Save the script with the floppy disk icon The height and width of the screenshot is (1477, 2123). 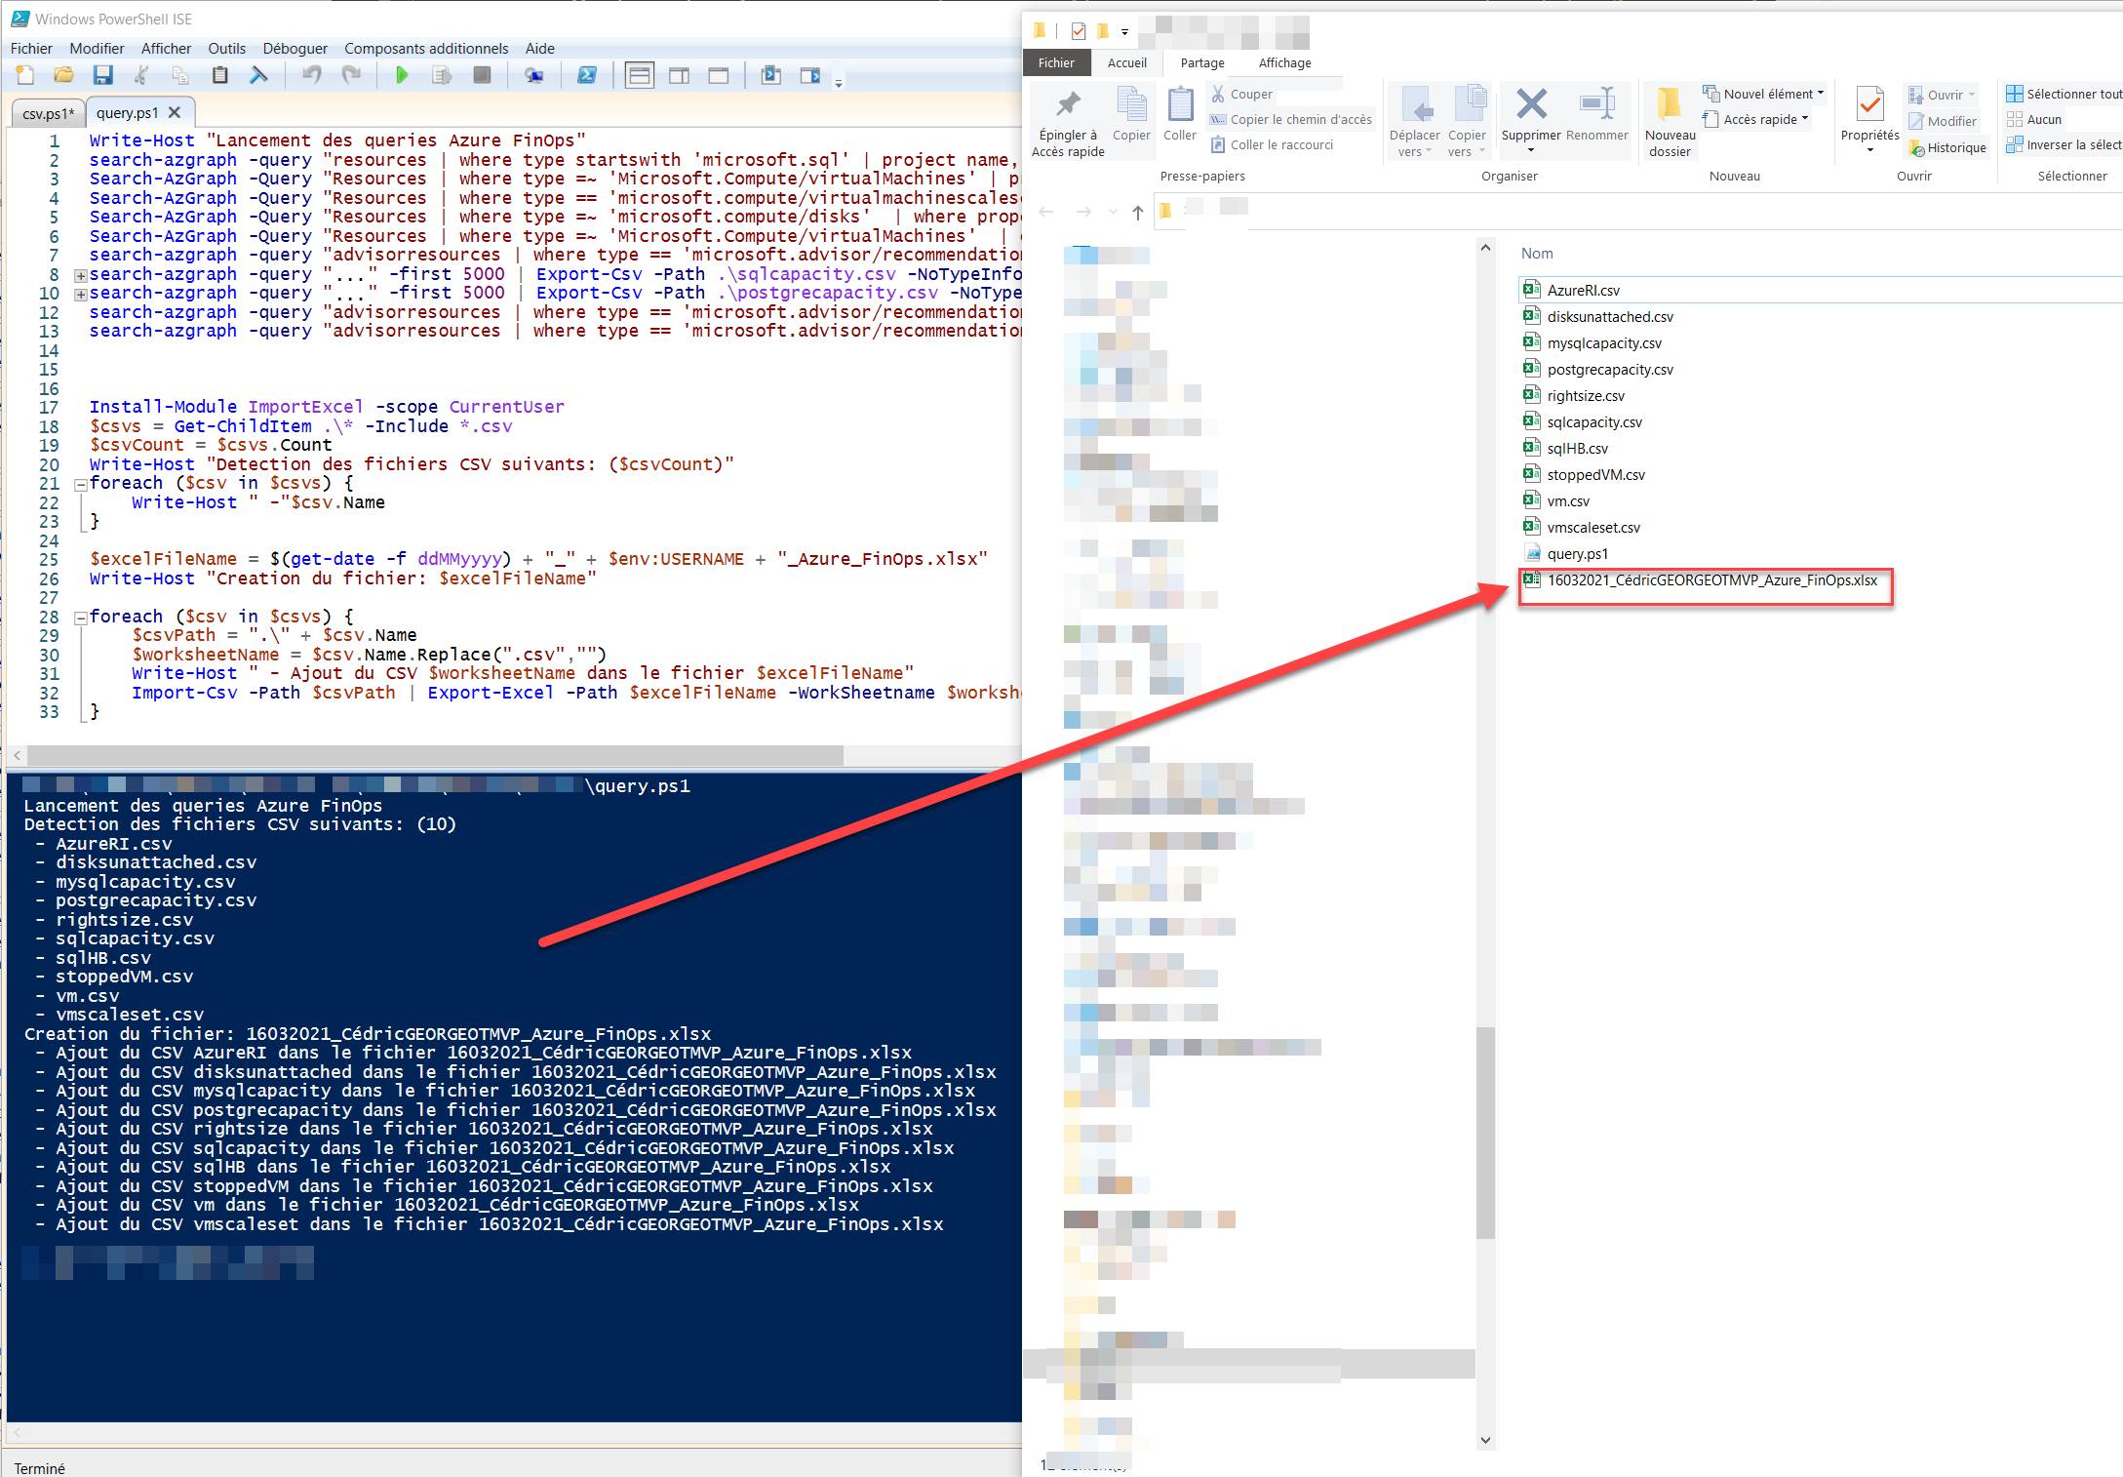click(102, 75)
